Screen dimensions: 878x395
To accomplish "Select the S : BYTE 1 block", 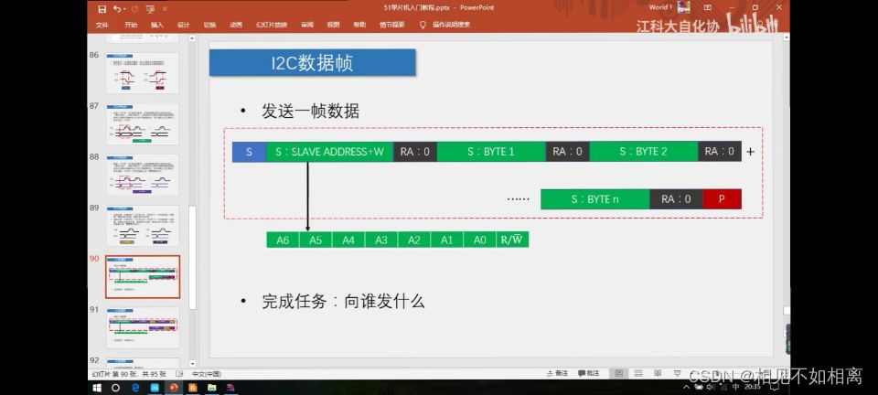I will 491,152.
